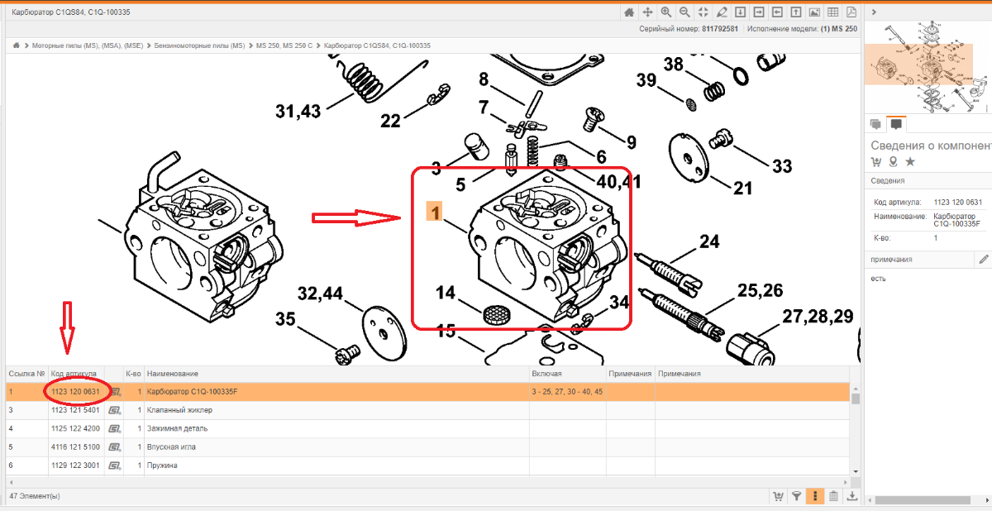
Task: Toggle the highlighted three-dots column options
Action: pyautogui.click(x=815, y=496)
